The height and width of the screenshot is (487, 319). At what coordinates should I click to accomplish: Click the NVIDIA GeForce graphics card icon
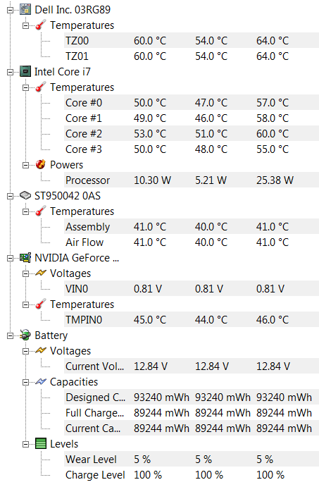pos(25,258)
